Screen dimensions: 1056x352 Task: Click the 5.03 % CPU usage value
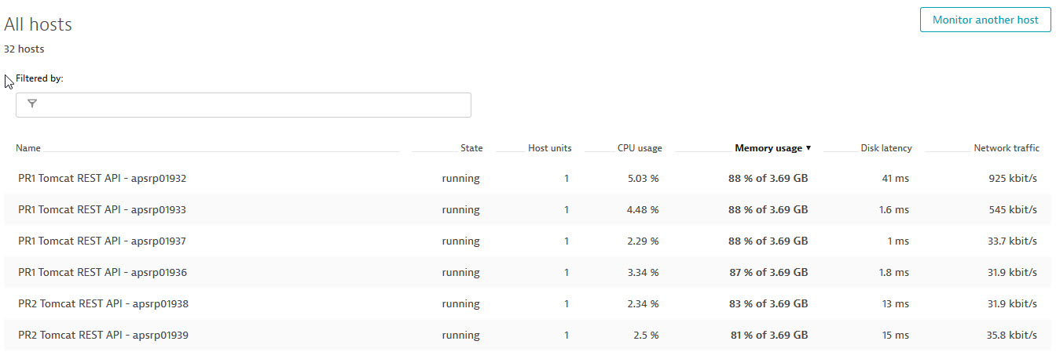[x=643, y=179]
